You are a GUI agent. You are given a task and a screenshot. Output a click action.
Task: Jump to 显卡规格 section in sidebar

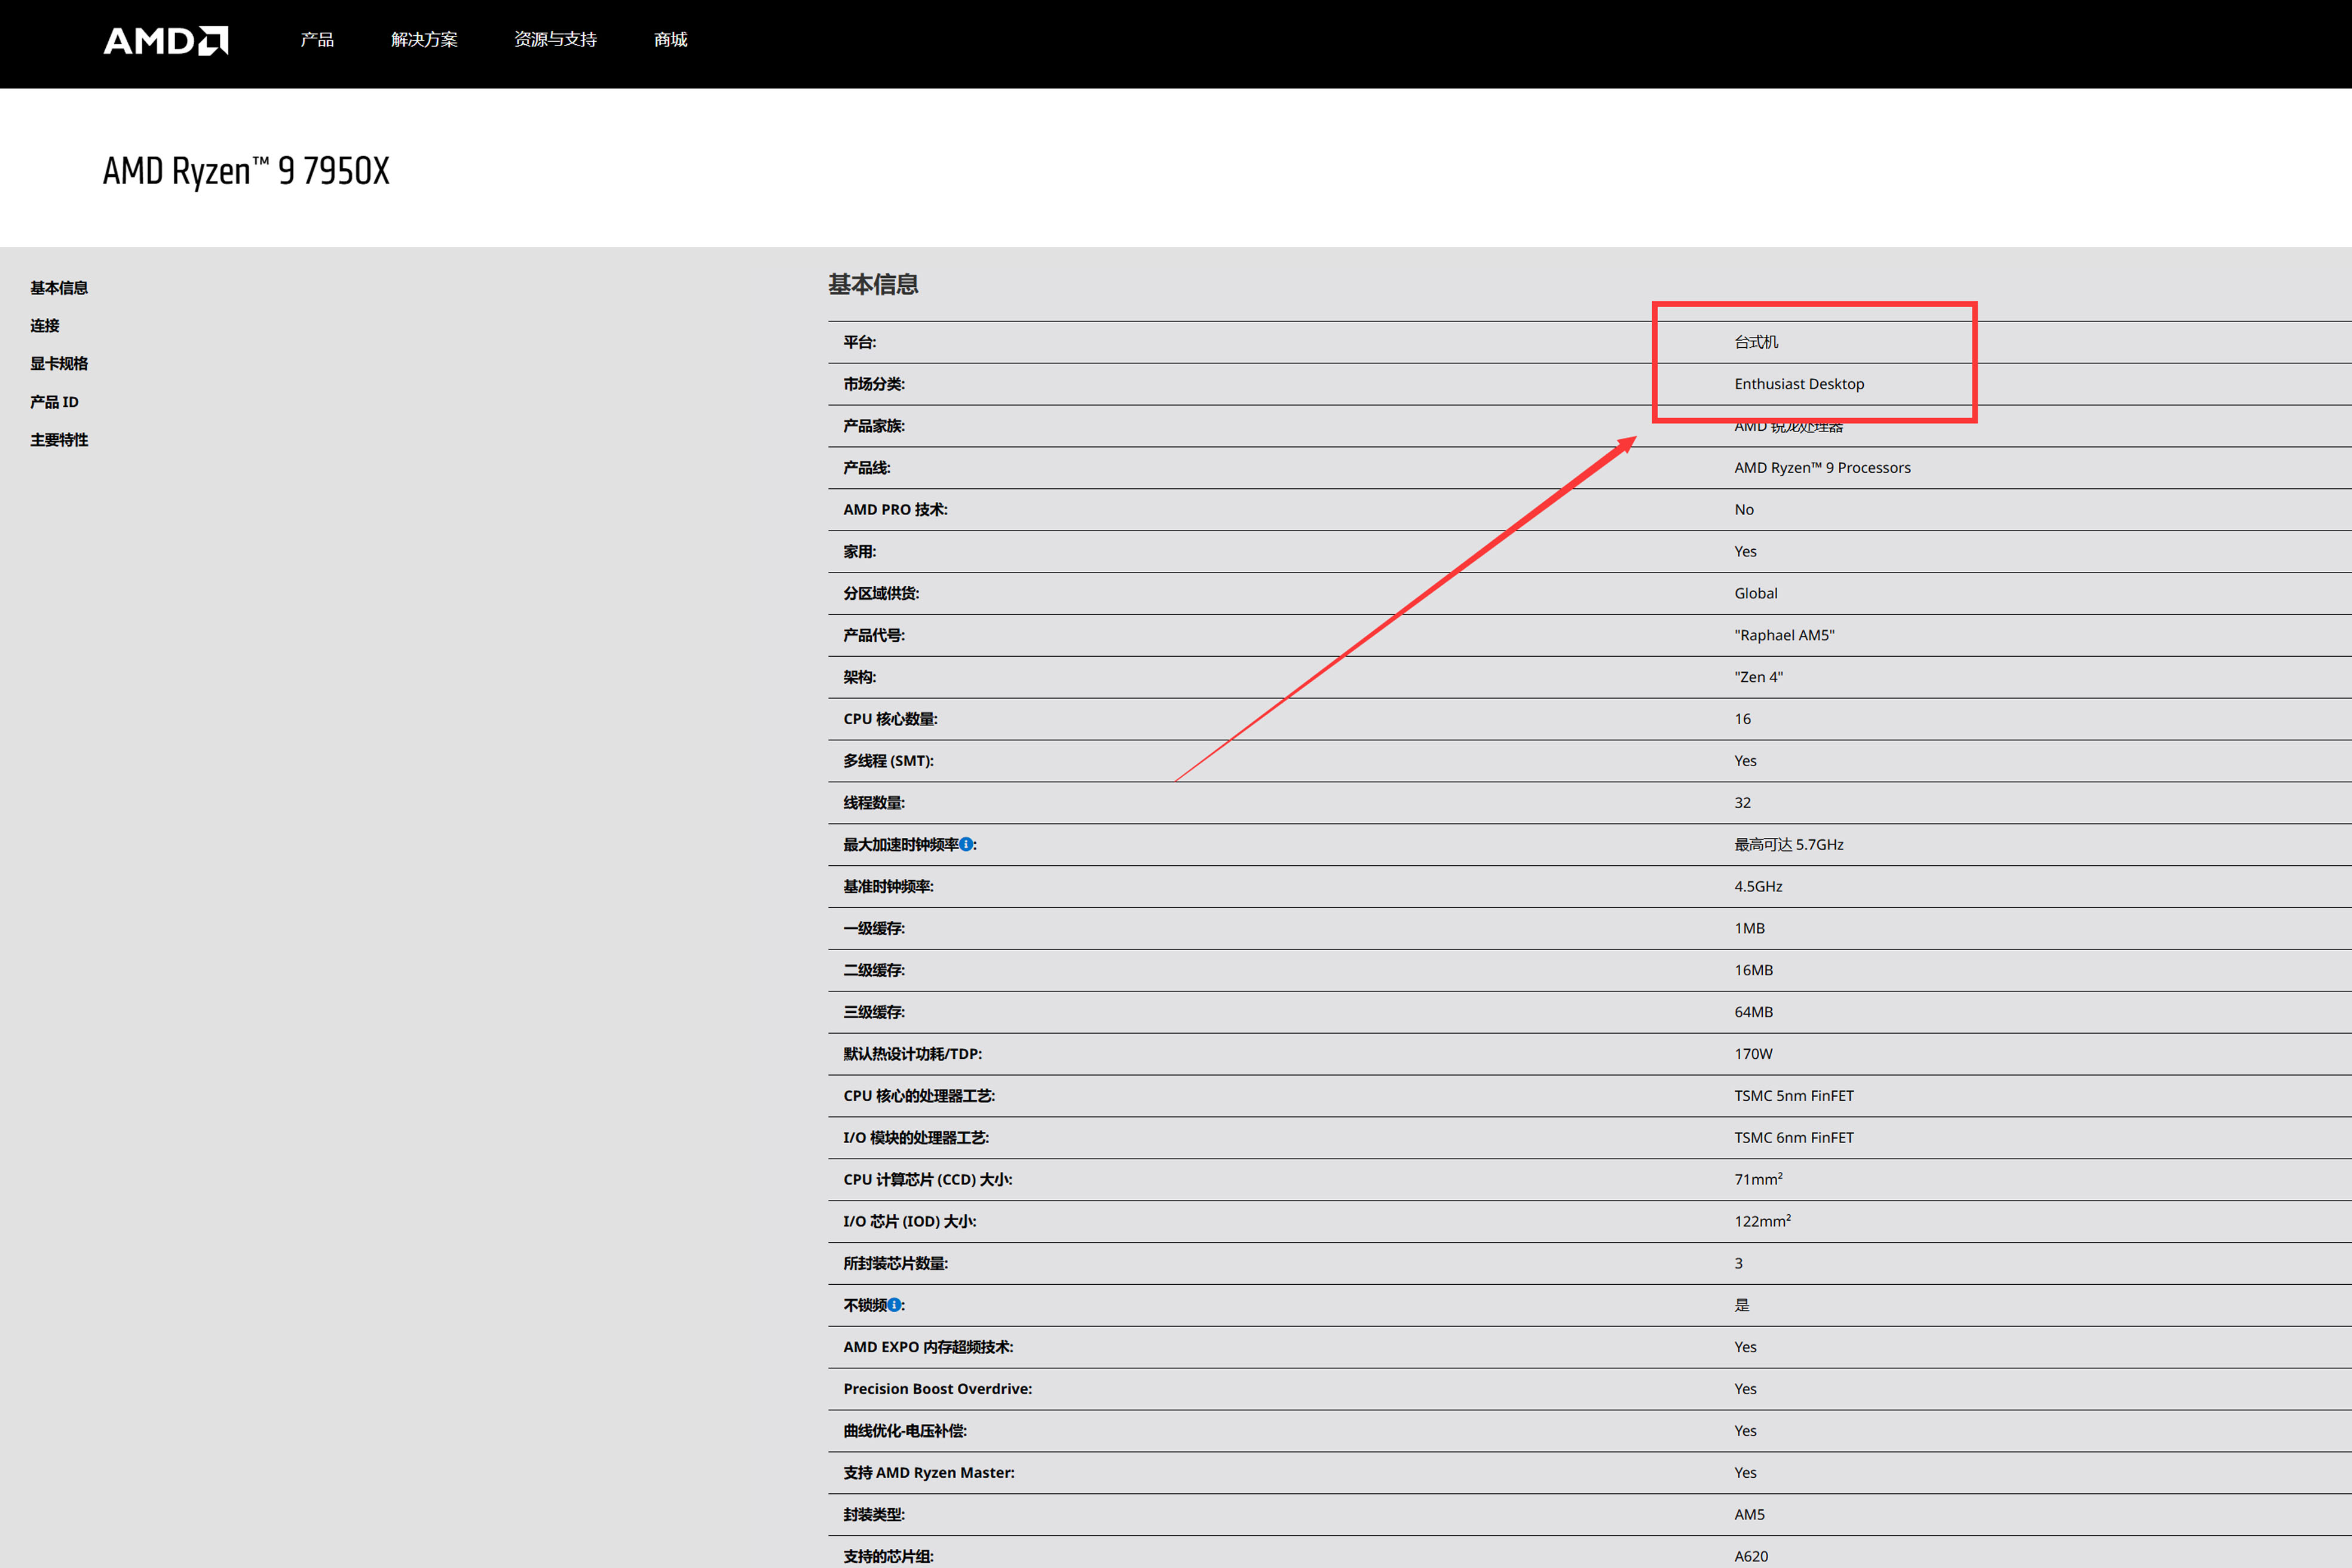click(59, 364)
